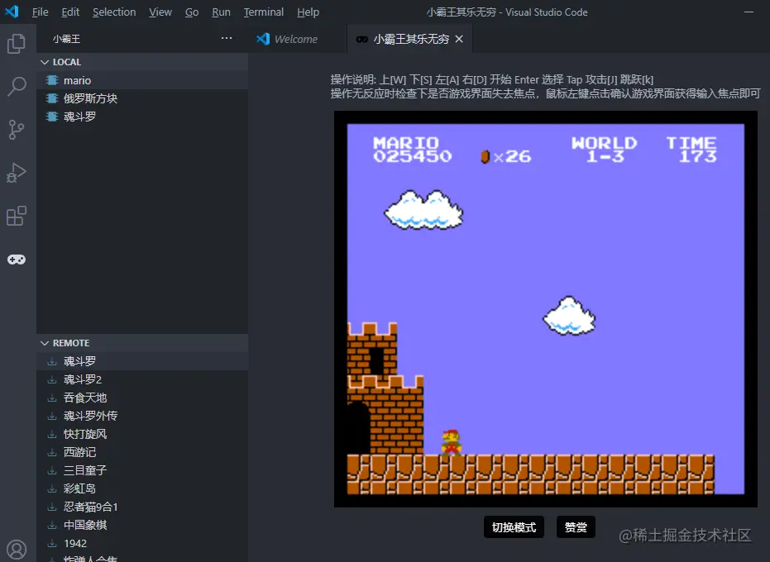Open the View menu
770x562 pixels.
pos(160,12)
